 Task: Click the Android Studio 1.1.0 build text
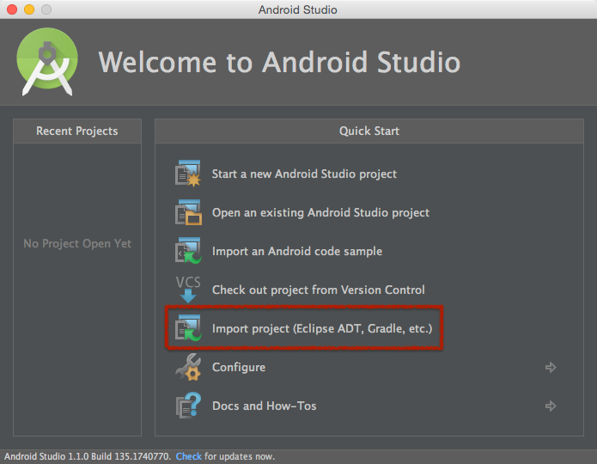88,456
